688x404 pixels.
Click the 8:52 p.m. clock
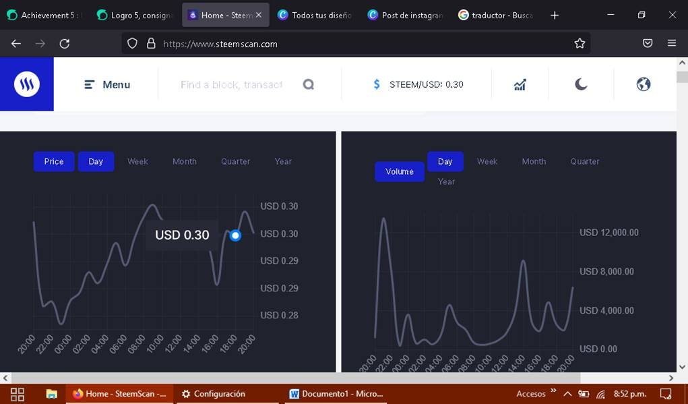[629, 394]
